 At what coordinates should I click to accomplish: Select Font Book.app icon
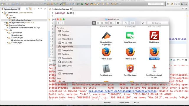click(x=106, y=69)
